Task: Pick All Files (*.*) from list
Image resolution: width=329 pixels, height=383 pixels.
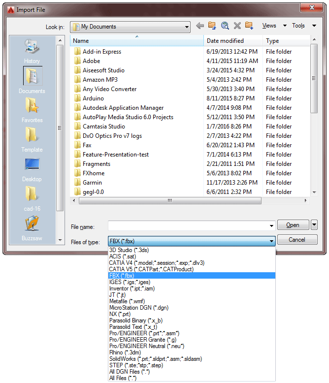Action: (192, 378)
